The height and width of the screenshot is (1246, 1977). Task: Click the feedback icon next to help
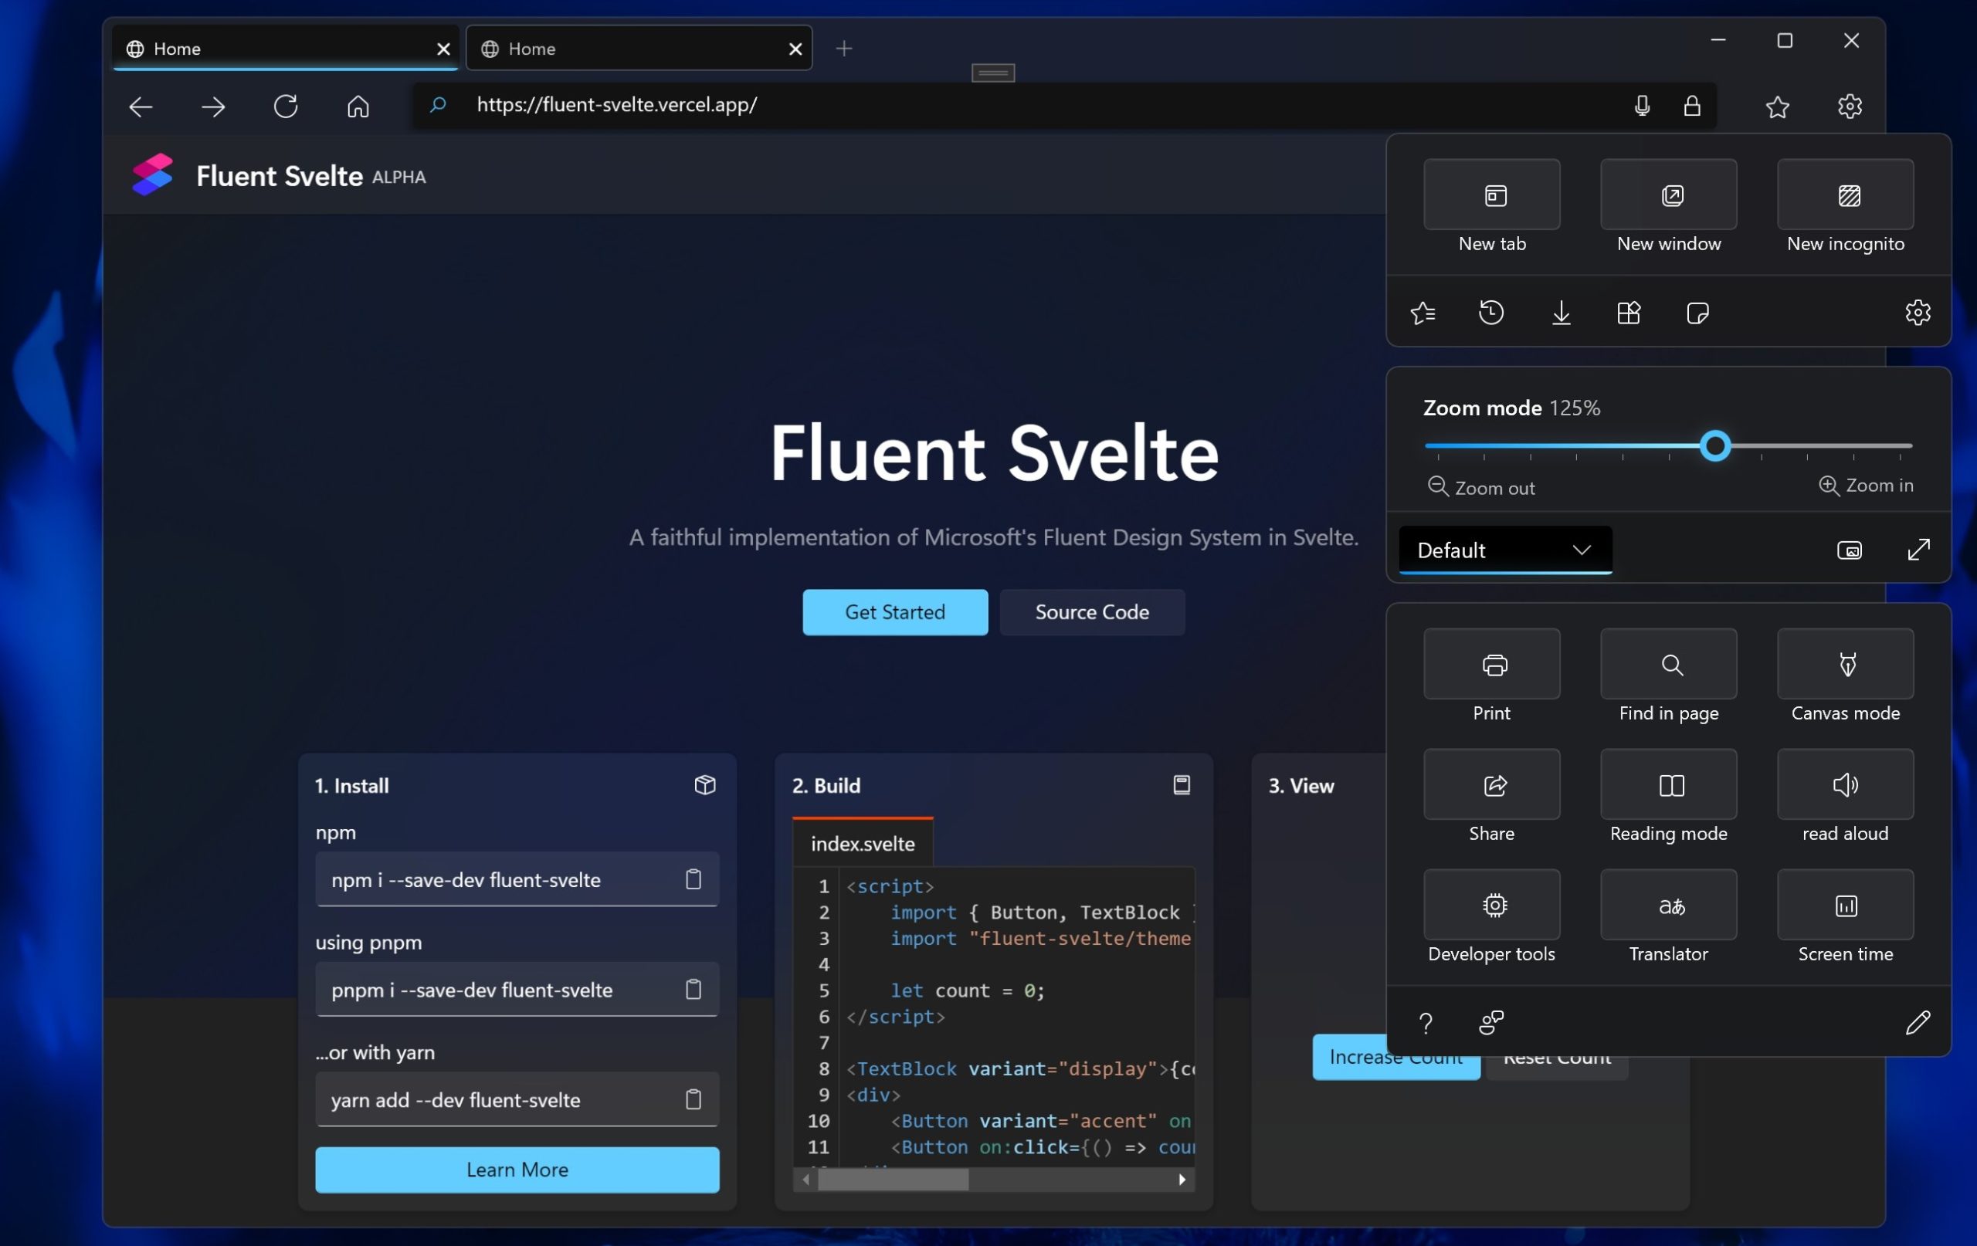pyautogui.click(x=1491, y=1023)
